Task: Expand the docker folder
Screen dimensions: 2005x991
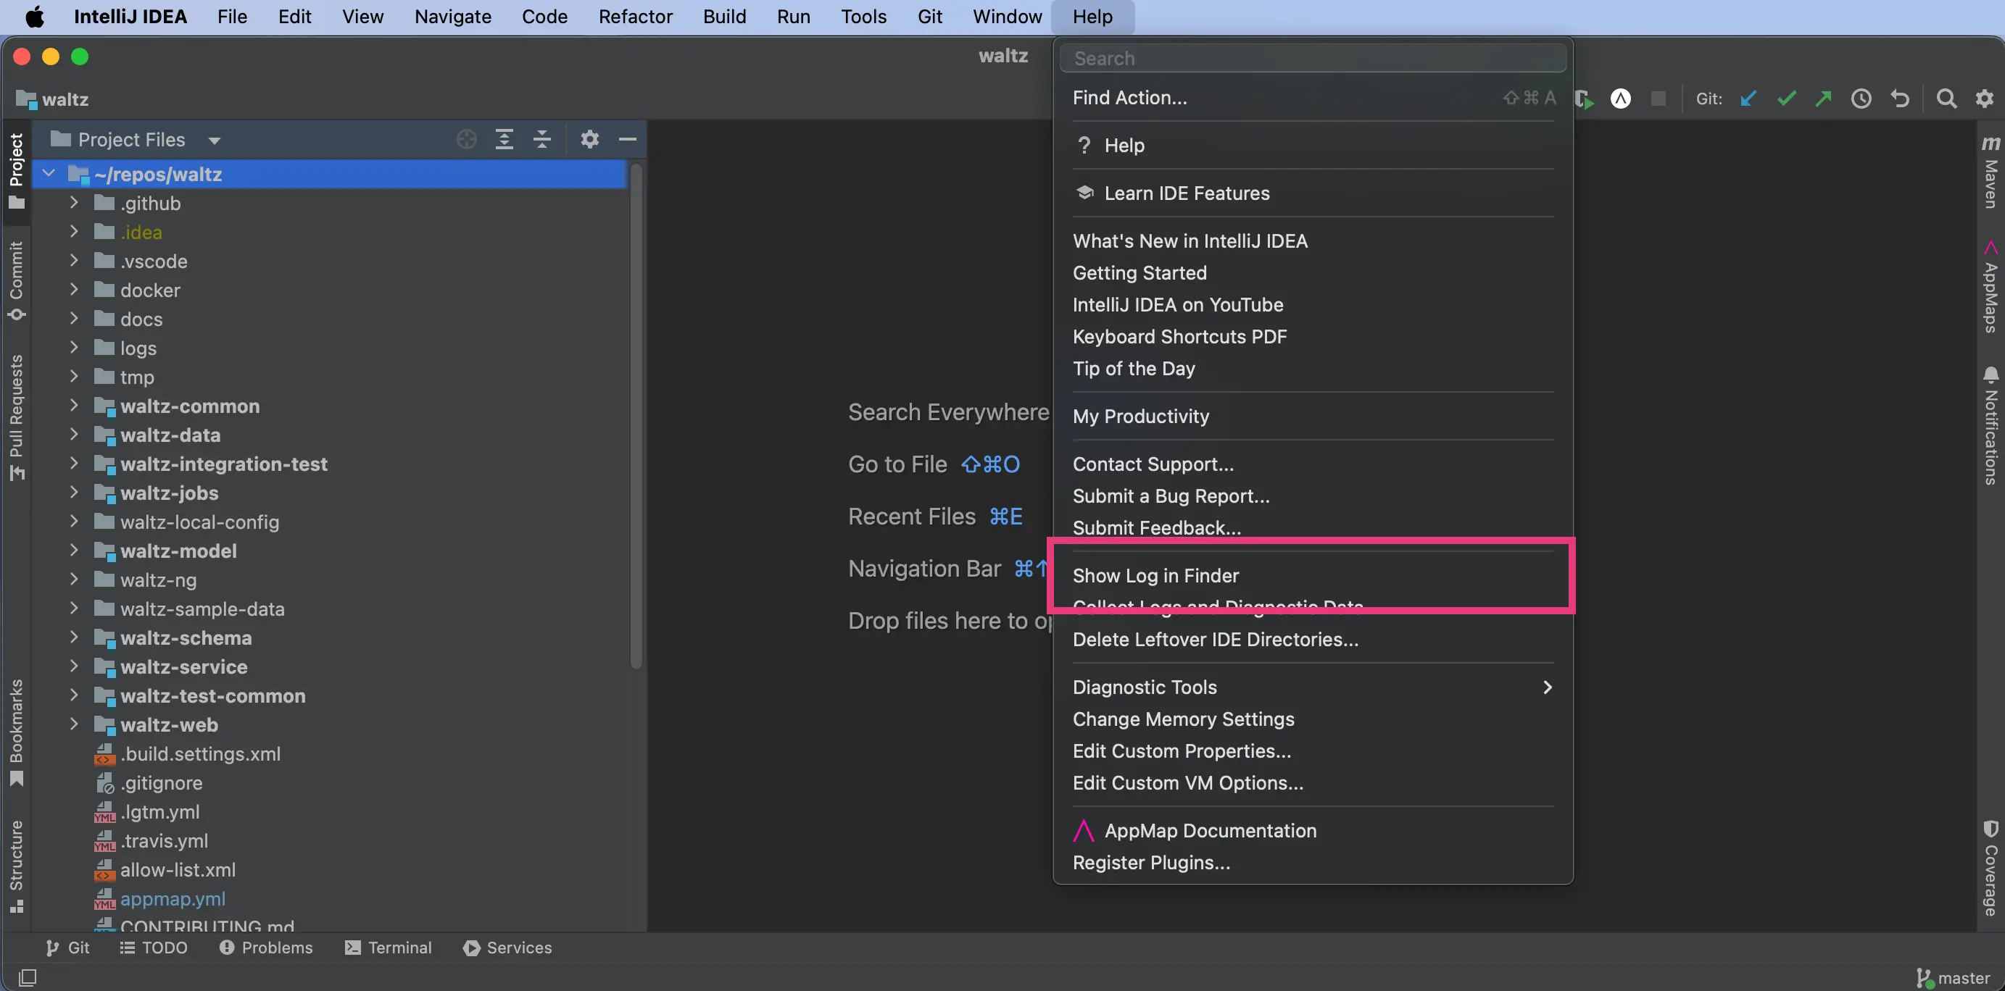Action: coord(74,289)
